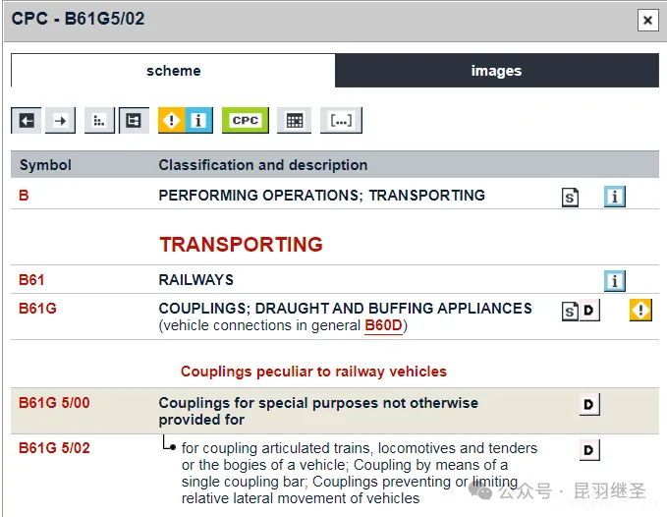Open the table grid view icon
Screen dimensions: 667x517
(293, 121)
